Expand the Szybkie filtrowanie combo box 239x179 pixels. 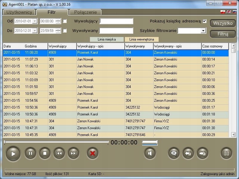tap(203, 31)
